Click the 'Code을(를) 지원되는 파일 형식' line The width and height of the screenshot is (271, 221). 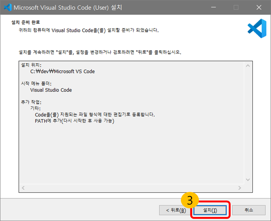click(95, 115)
